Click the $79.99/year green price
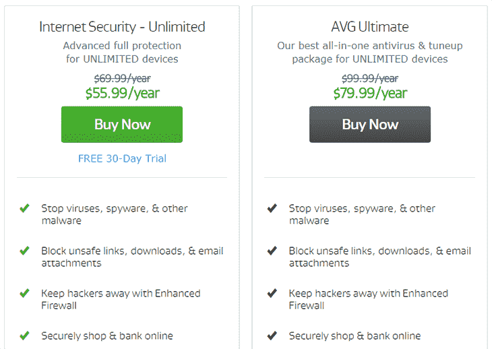The width and height of the screenshot is (492, 349). [x=370, y=93]
